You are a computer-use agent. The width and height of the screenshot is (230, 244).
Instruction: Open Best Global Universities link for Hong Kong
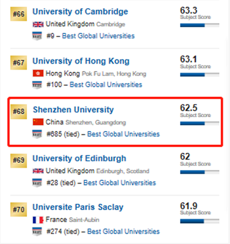pyautogui.click(x=106, y=85)
